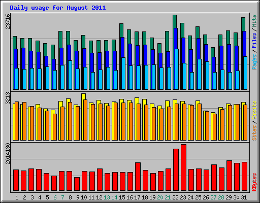Select the shortest red KBytes bar for day 9
This screenshot has width=260, height=203.
coord(77,184)
